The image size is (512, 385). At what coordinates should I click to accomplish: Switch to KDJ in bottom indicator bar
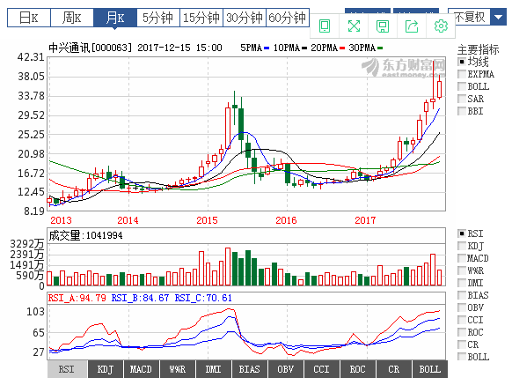coord(106,369)
